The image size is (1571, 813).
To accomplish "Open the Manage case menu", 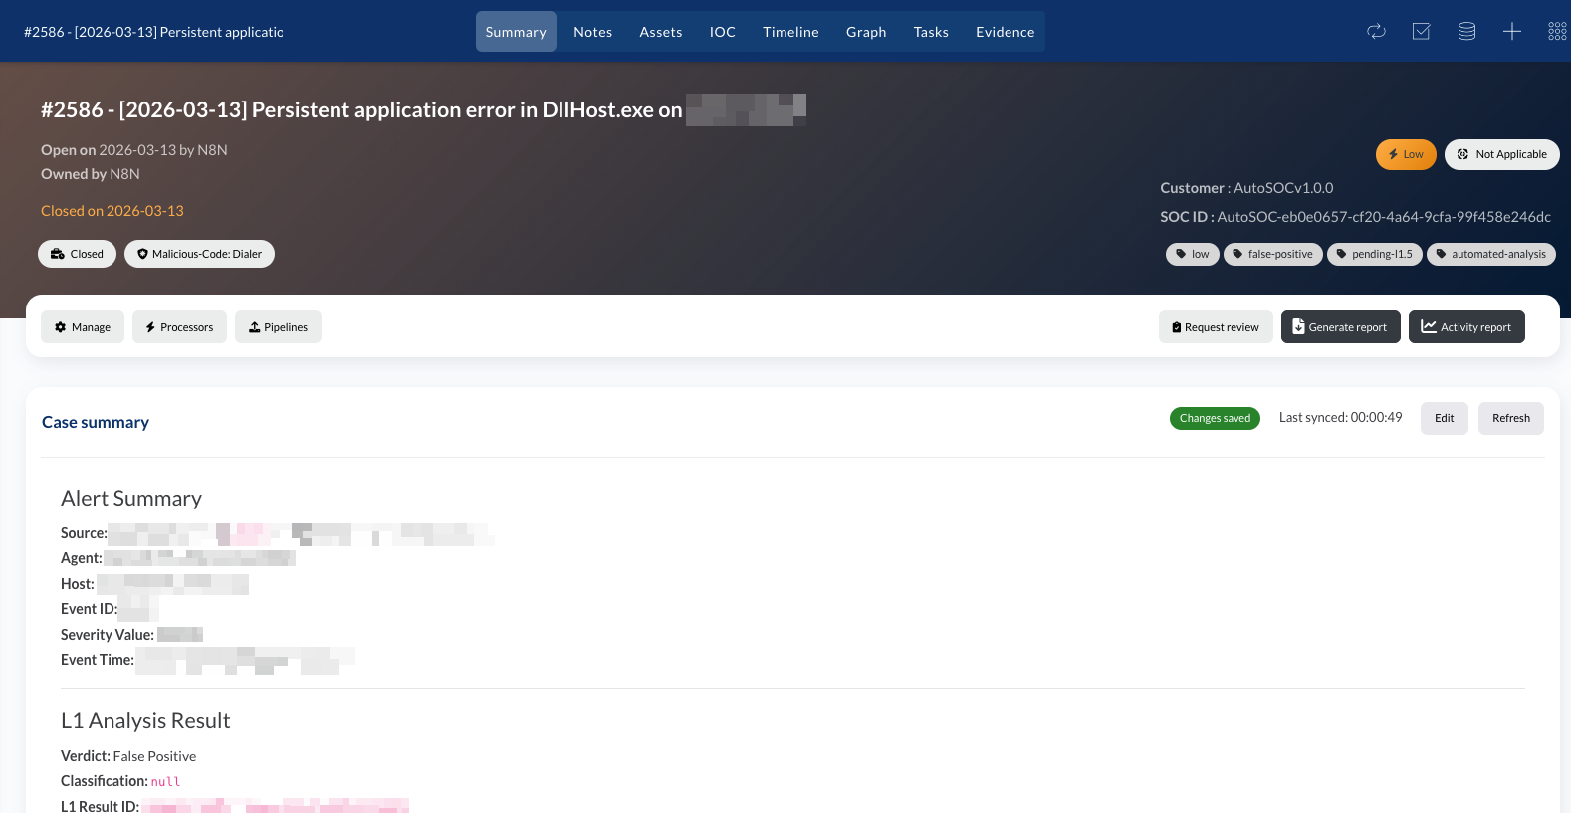I will [83, 326].
